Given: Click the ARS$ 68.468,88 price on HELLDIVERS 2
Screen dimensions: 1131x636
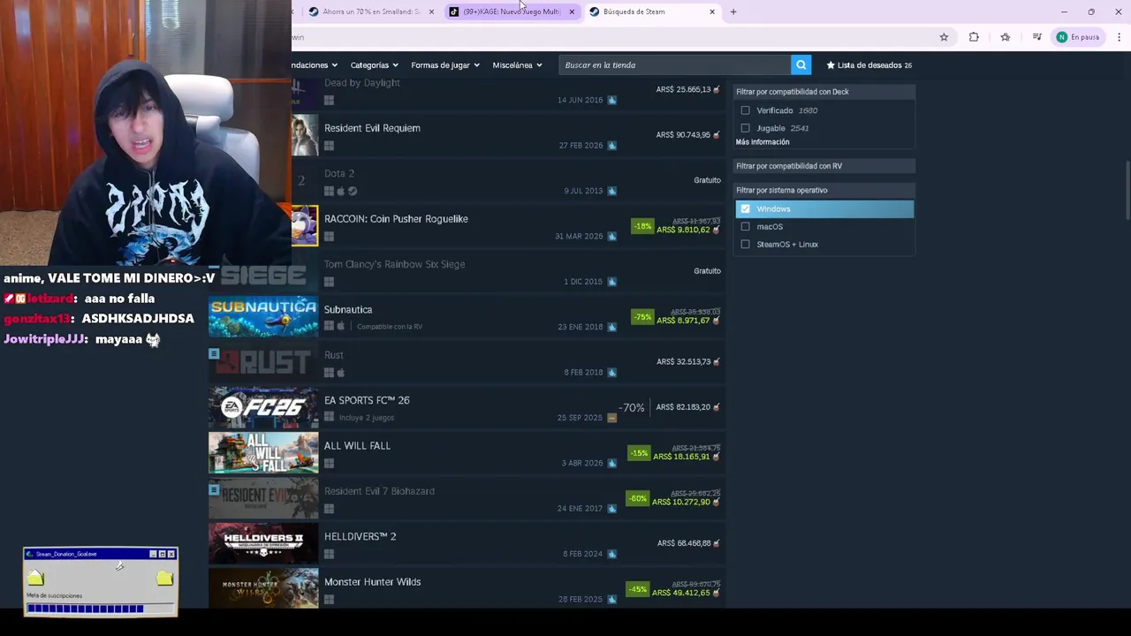Looking at the screenshot, I should (684, 543).
